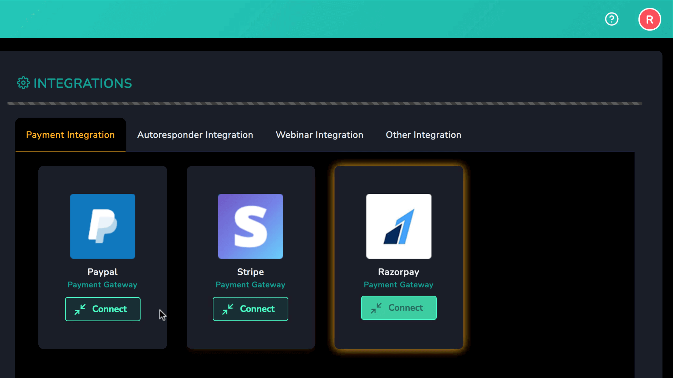Go to the Other Integration tab
Image resolution: width=673 pixels, height=378 pixels.
click(x=423, y=135)
